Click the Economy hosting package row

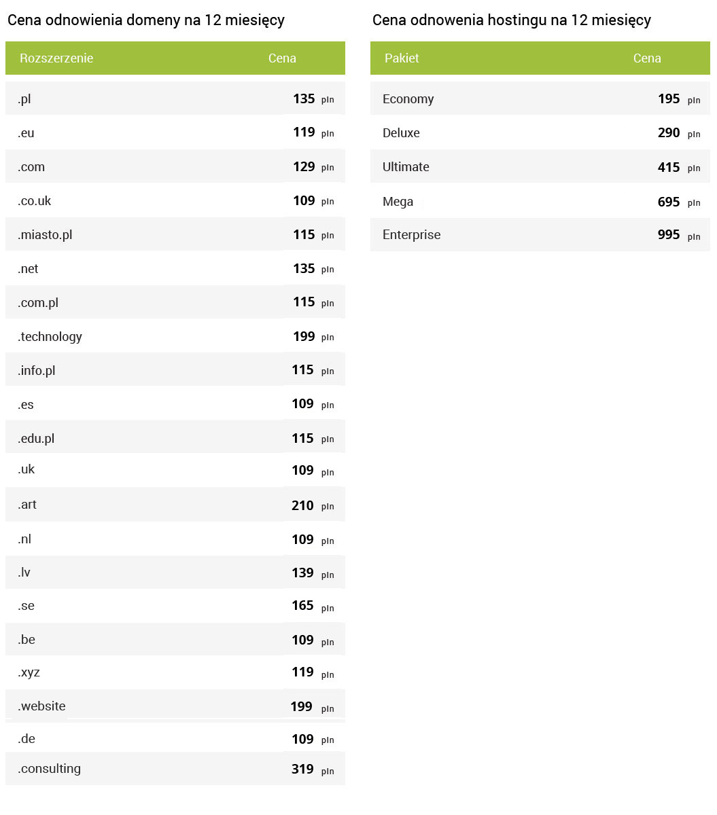coord(540,98)
